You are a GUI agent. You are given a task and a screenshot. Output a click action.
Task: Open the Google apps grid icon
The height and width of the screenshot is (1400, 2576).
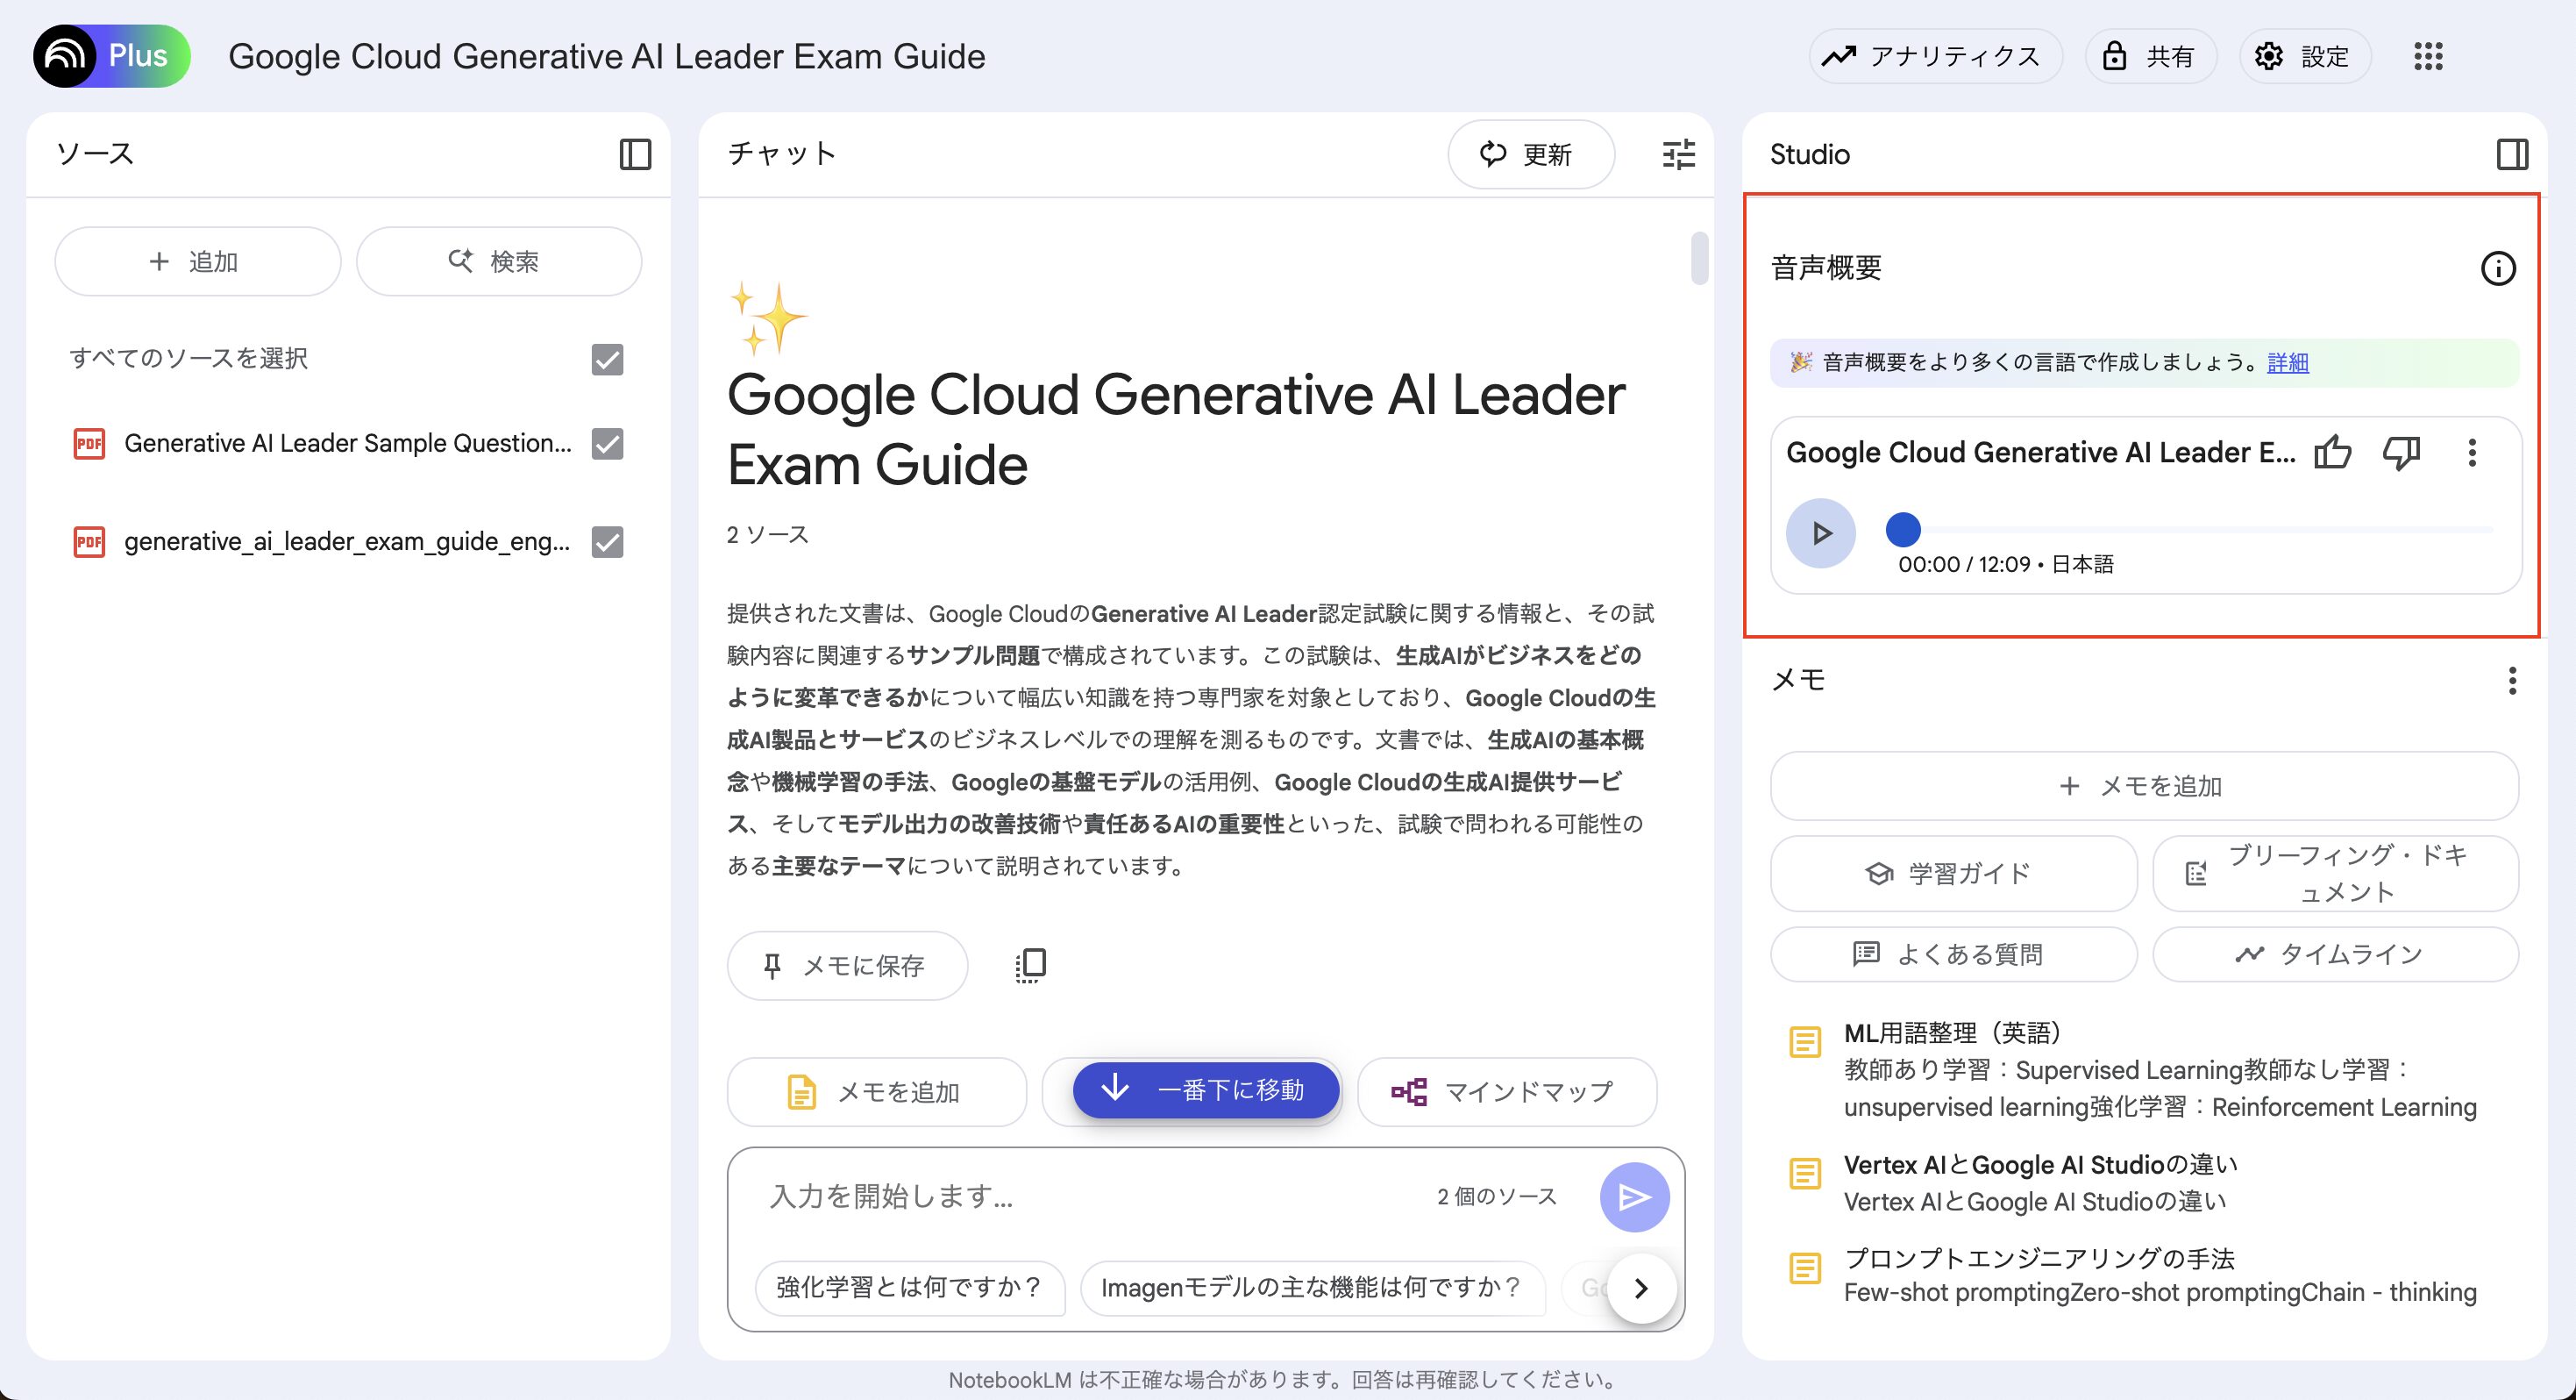[2428, 56]
